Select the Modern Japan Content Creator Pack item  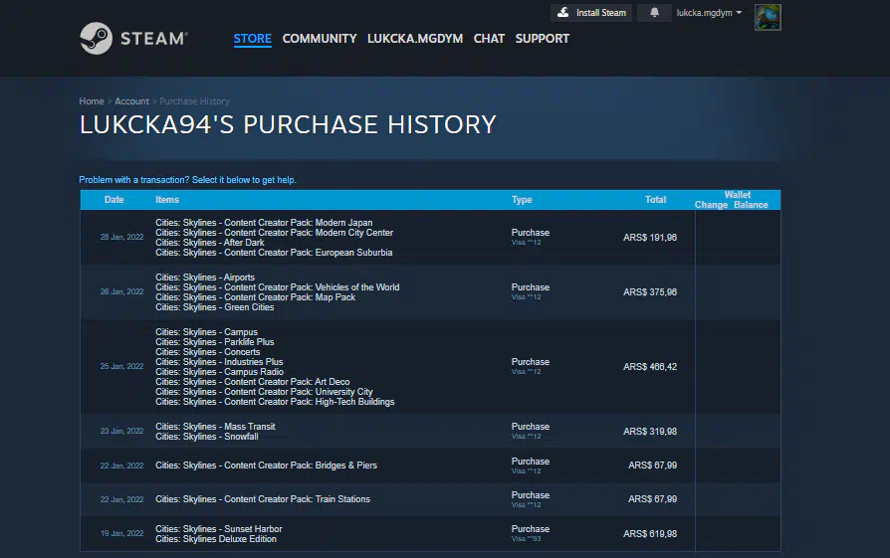point(264,223)
